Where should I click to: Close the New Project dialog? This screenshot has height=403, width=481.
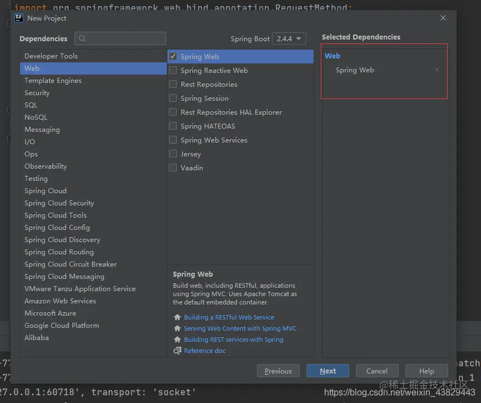pos(443,18)
